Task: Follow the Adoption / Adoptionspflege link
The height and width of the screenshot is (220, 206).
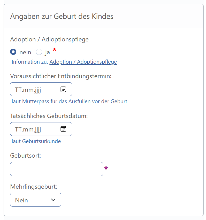Action: [x=83, y=62]
